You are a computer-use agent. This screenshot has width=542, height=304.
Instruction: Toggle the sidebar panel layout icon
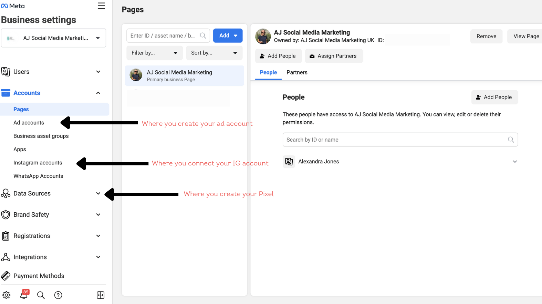[101, 295]
